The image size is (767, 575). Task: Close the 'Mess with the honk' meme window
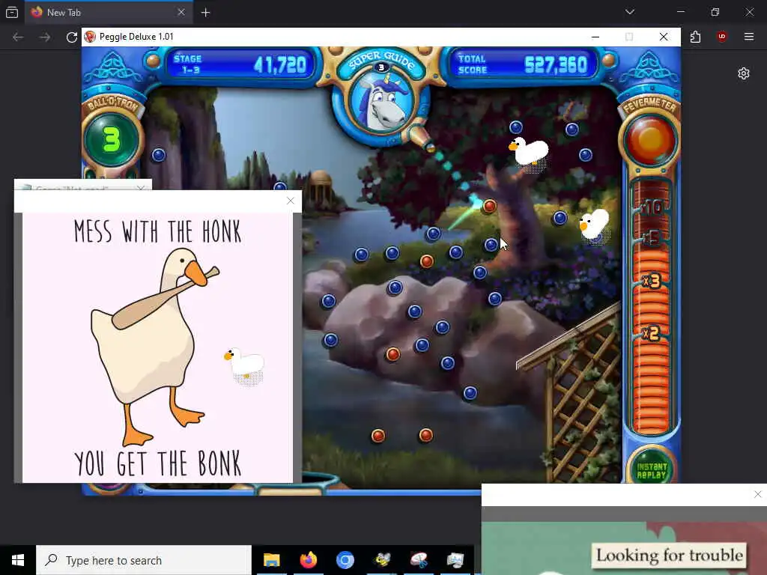coord(291,201)
